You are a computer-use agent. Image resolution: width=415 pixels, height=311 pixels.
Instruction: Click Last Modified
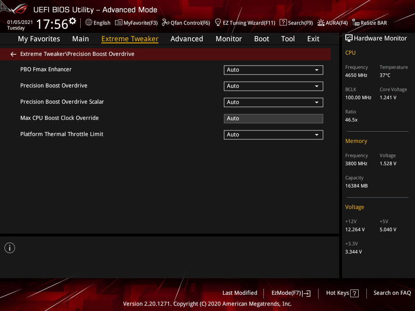(240, 293)
